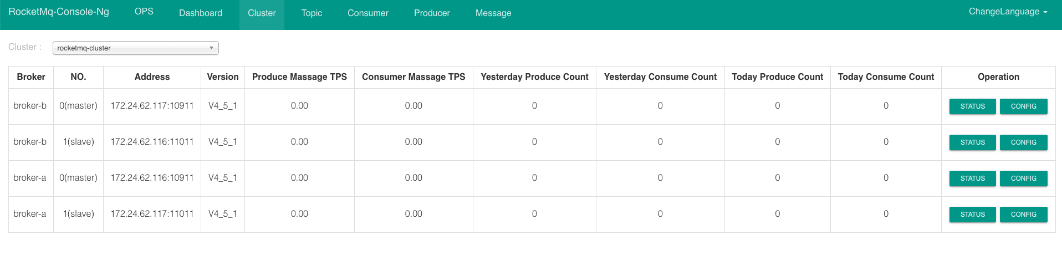The image size is (1062, 260).
Task: Open CONFIG of broker-b master
Action: point(1023,106)
